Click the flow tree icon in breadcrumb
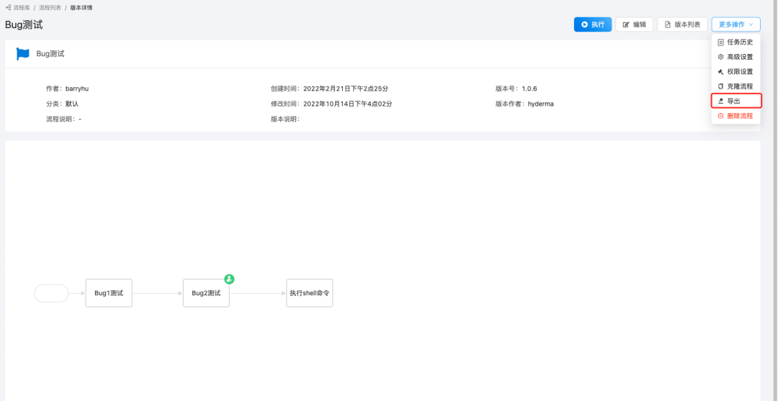The width and height of the screenshot is (778, 401). (x=9, y=8)
